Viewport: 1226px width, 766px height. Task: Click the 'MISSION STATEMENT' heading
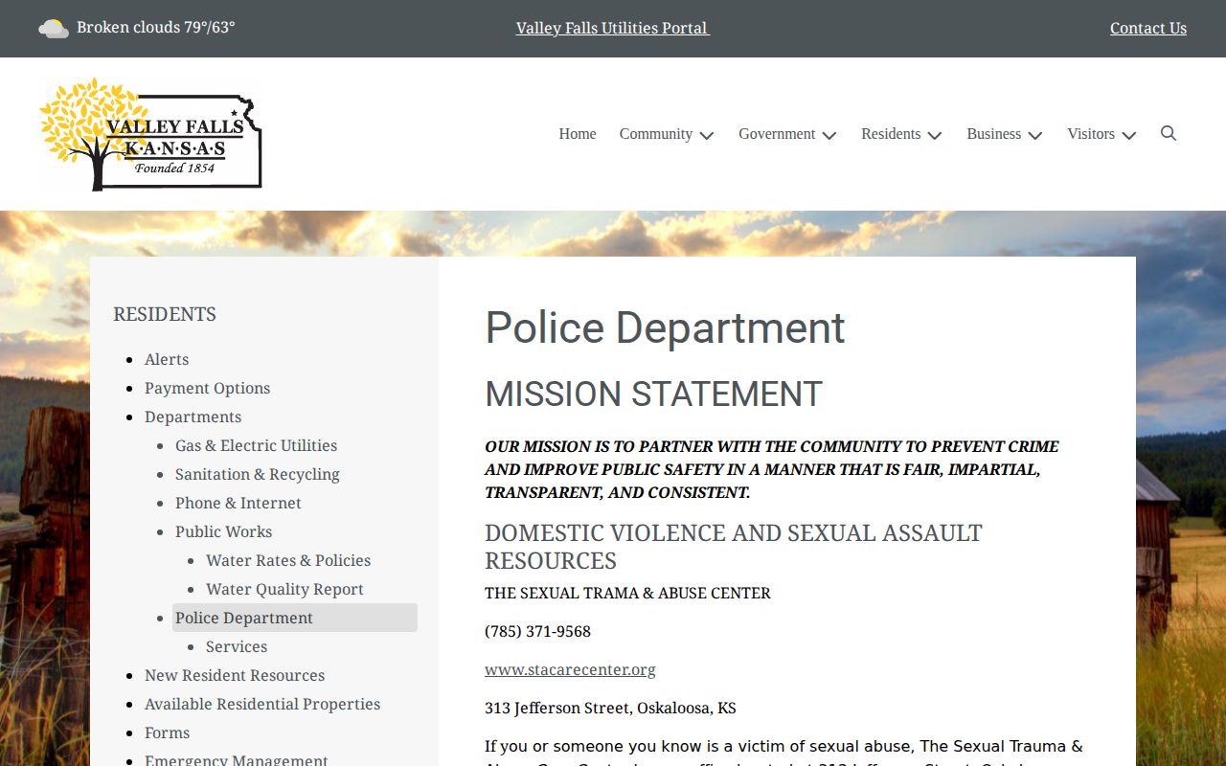[653, 394]
